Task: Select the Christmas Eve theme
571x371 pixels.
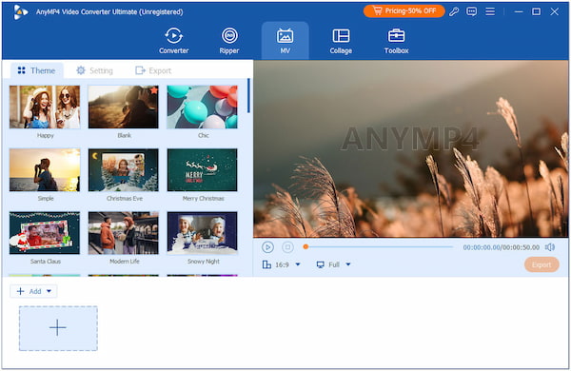Action: click(124, 170)
